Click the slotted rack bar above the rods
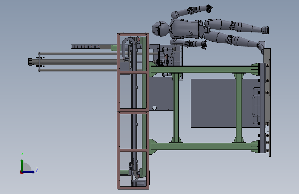Viewport: 299px width, 194px height. (86, 47)
